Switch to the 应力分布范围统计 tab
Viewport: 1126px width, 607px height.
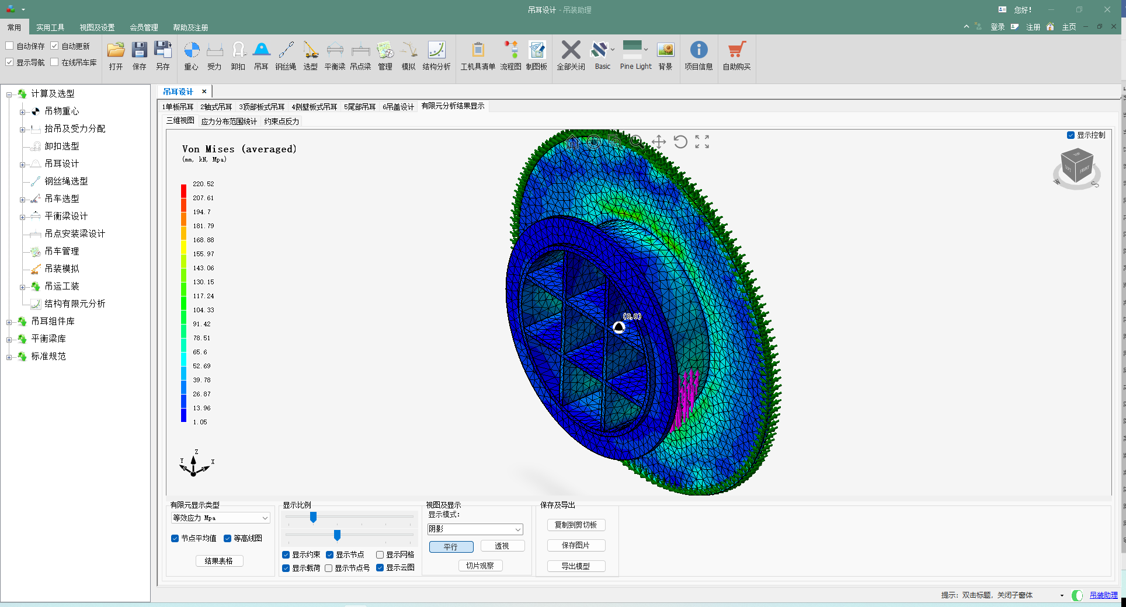coord(229,121)
